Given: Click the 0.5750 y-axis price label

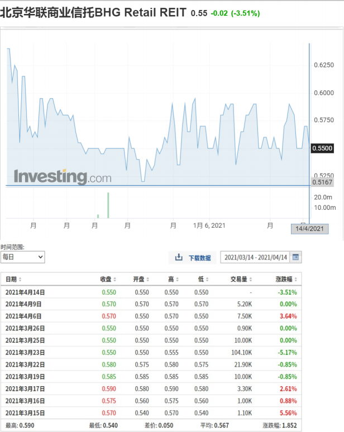Looking at the screenshot, I should (324, 120).
